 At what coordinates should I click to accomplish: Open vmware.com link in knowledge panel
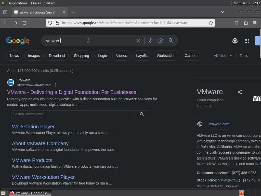219,124
